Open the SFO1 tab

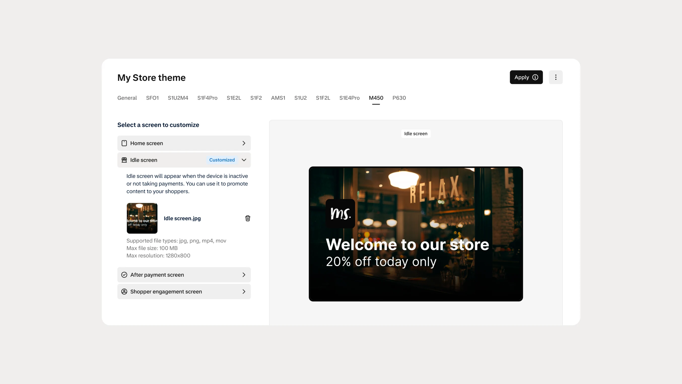pyautogui.click(x=152, y=98)
